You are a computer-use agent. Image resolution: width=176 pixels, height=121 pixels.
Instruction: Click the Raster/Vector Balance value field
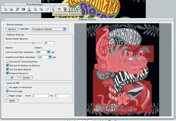click(49, 43)
